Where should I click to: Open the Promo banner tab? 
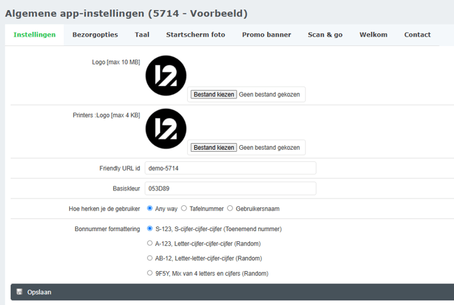[x=266, y=35]
